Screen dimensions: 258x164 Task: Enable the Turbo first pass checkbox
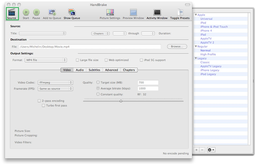tap(43, 105)
